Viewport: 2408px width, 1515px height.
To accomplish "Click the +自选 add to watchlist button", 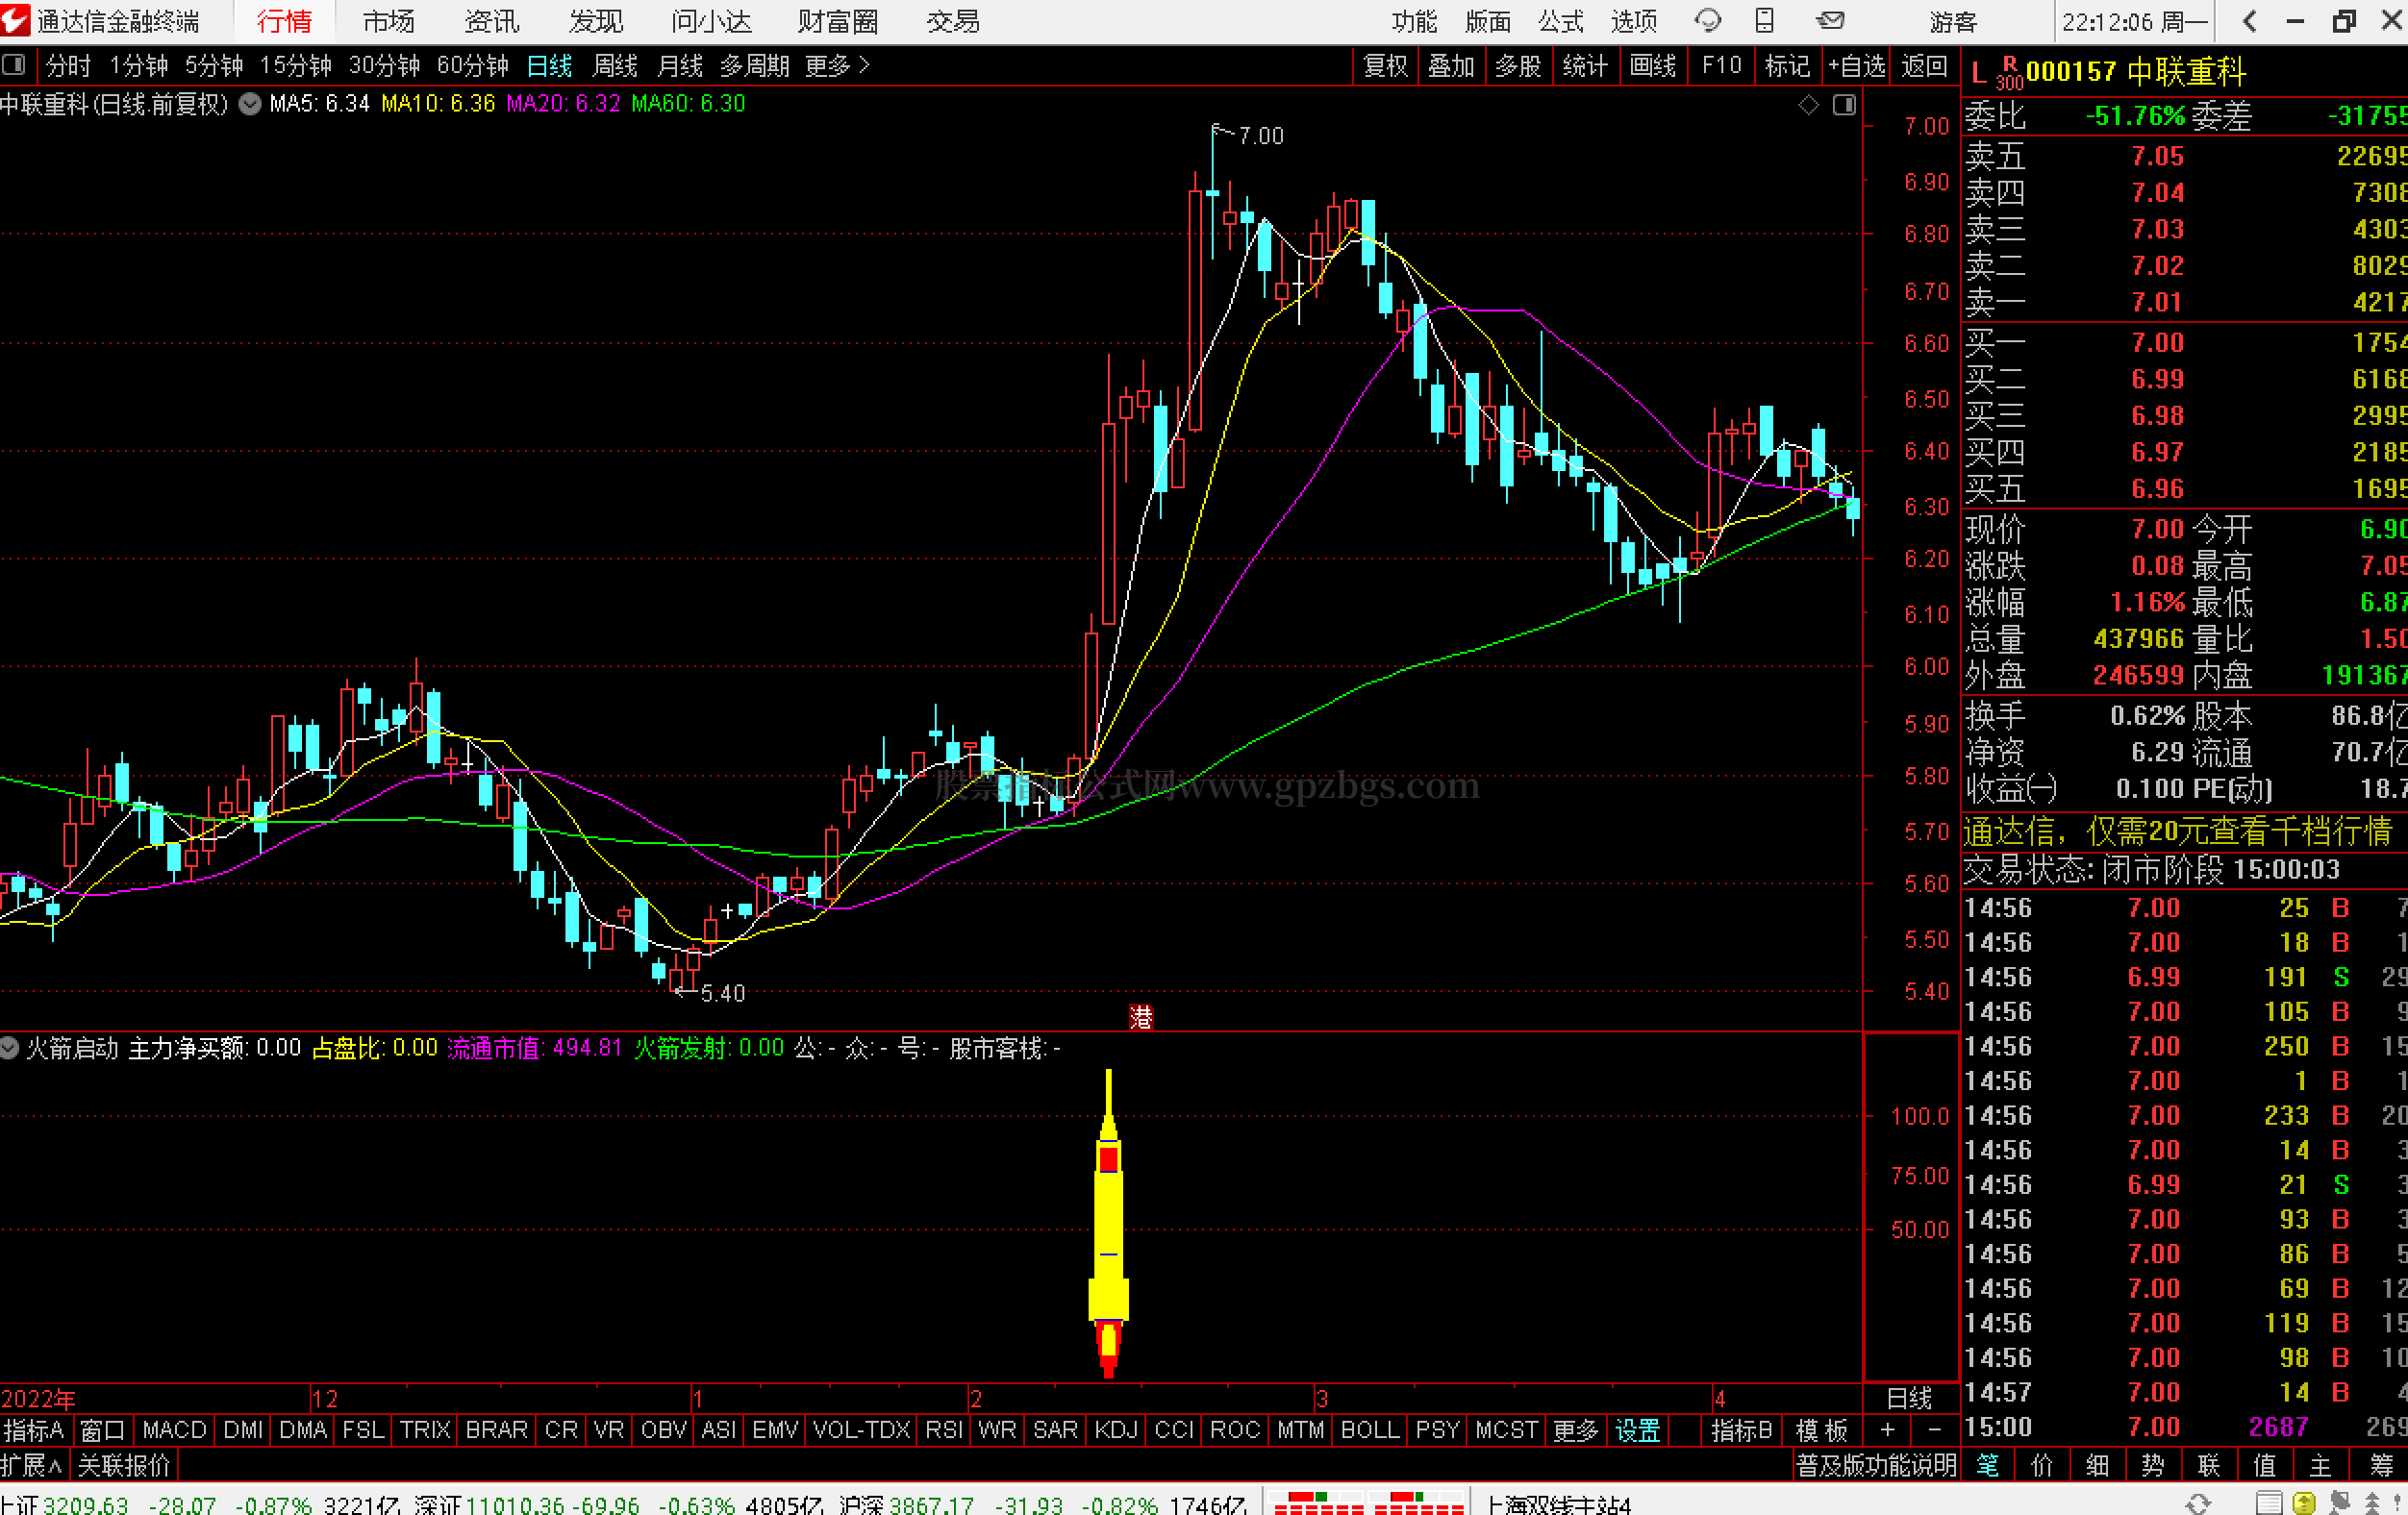I will pyautogui.click(x=1856, y=66).
